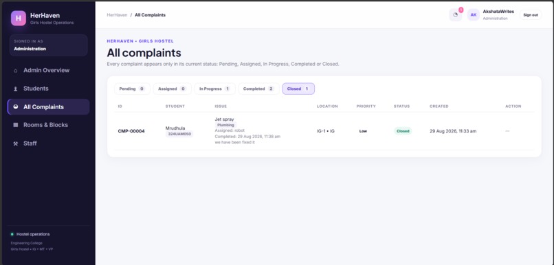The image size is (554, 265).
Task: Click the All Complaints sidebar icon
Action: (x=16, y=107)
